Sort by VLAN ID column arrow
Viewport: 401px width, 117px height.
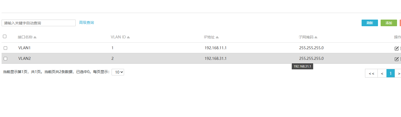pos(128,37)
